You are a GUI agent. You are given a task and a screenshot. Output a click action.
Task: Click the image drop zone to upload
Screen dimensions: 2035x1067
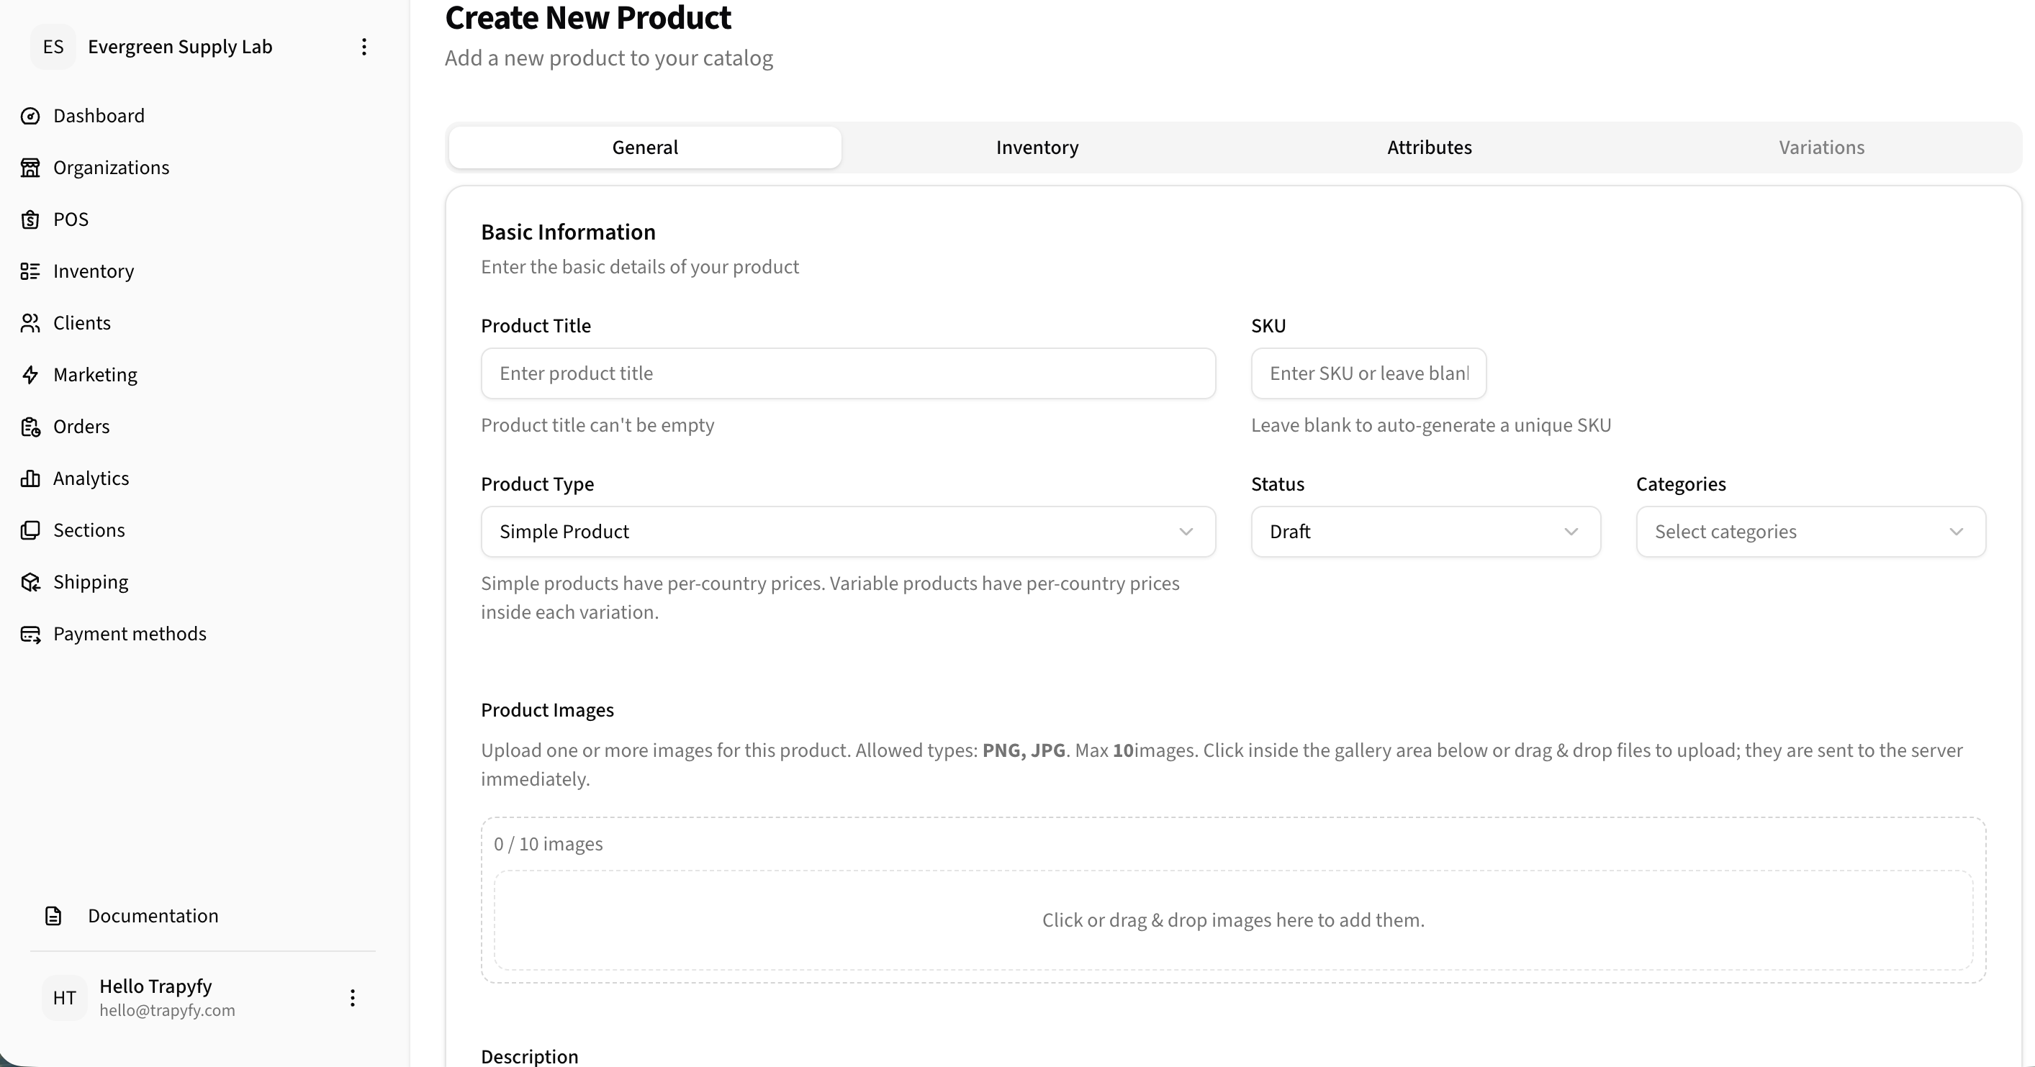[x=1233, y=920]
